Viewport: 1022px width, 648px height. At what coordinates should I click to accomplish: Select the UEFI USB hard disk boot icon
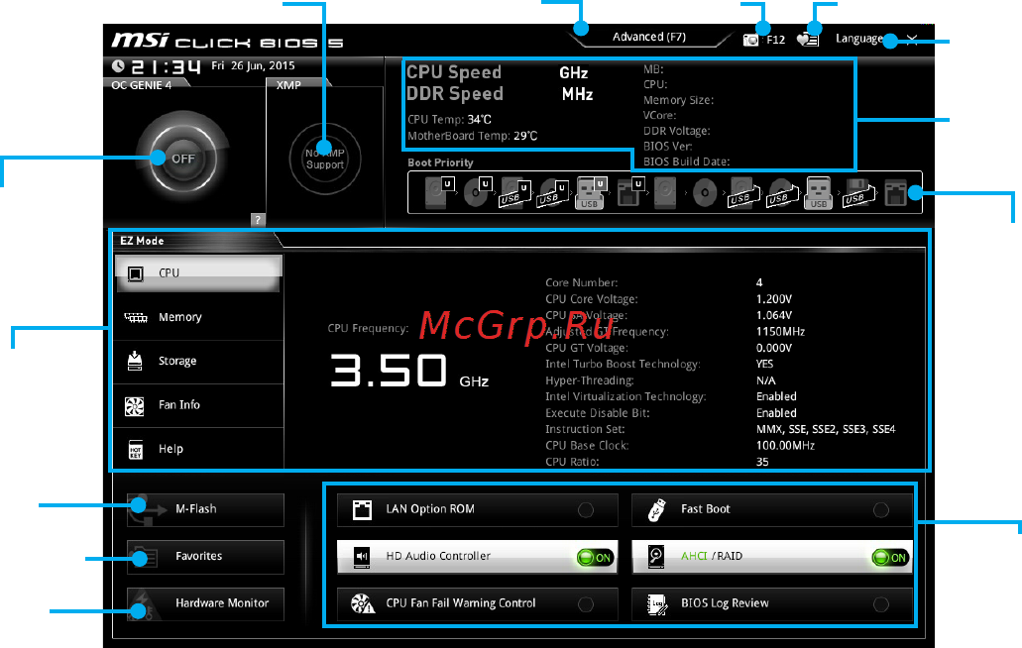pos(514,193)
